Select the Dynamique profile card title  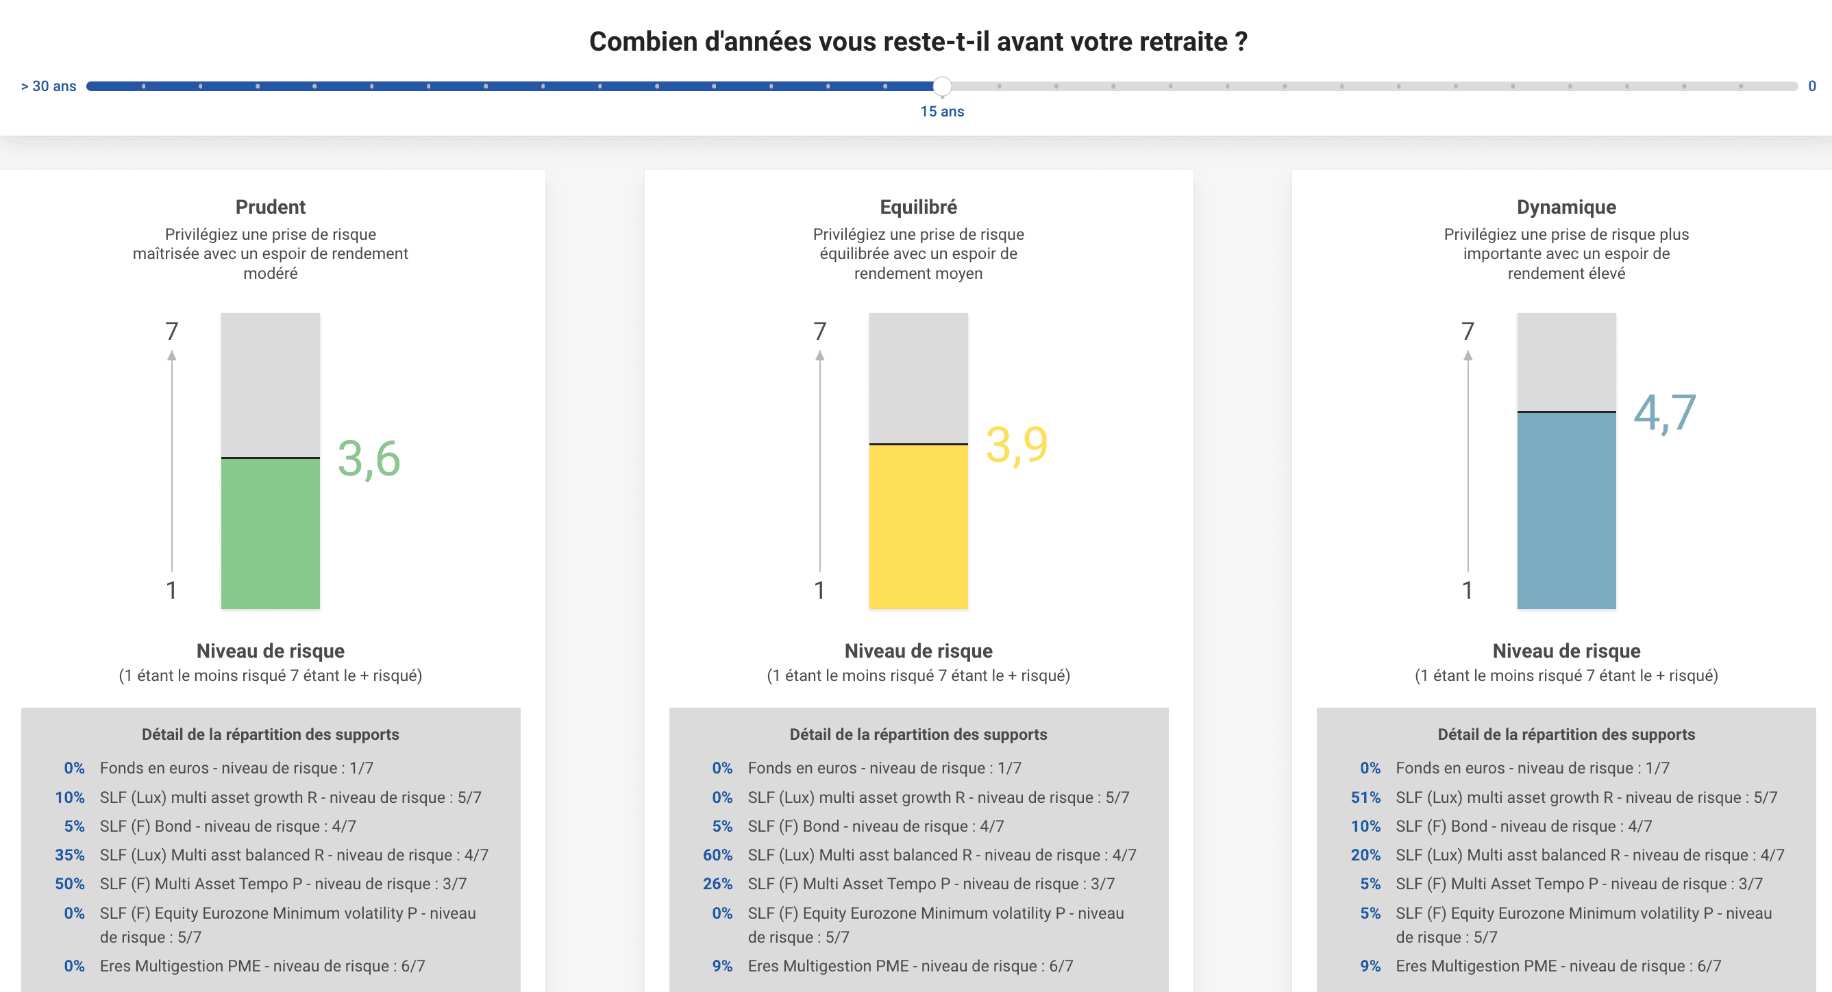point(1566,206)
